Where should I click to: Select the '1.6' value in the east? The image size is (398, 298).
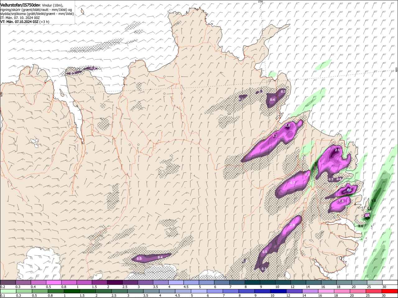click(x=341, y=201)
